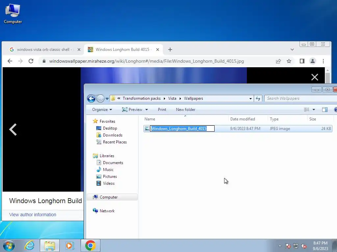Image resolution: width=337 pixels, height=252 pixels.
Task: Refresh the Wallpapers folder
Action: (258, 98)
